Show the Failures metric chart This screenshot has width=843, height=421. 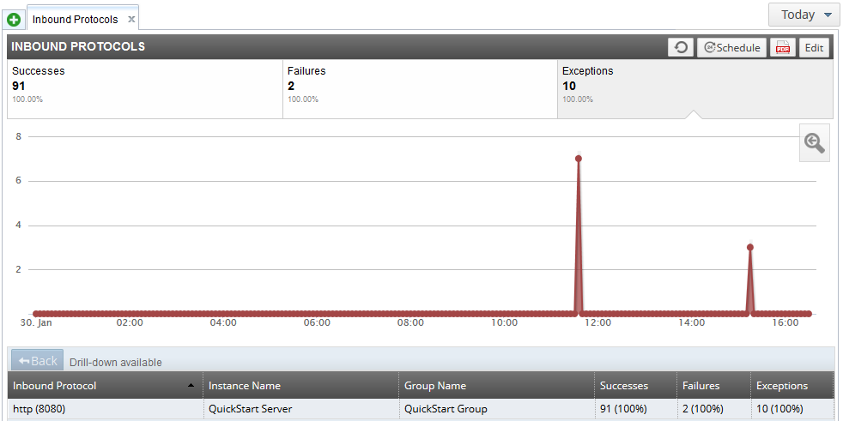tap(420, 88)
